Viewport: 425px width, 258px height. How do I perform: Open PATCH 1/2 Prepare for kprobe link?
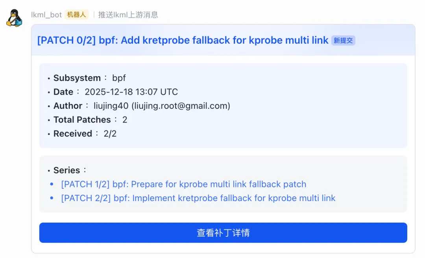coord(183,184)
